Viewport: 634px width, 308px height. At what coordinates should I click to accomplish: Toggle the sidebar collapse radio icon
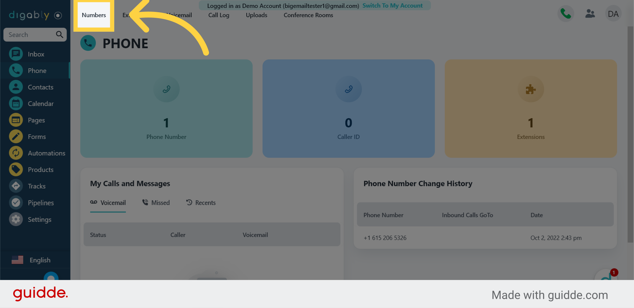point(58,16)
